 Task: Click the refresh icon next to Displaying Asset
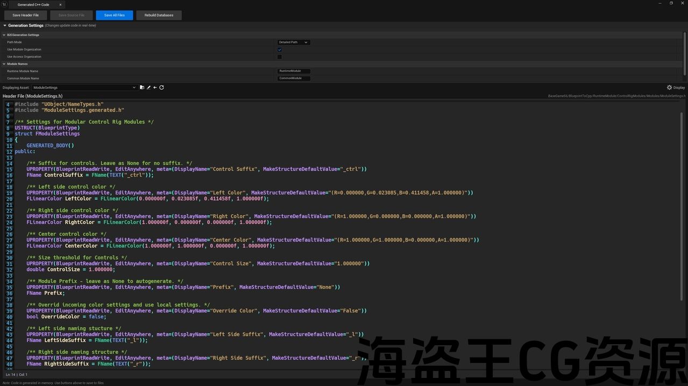[x=161, y=88]
